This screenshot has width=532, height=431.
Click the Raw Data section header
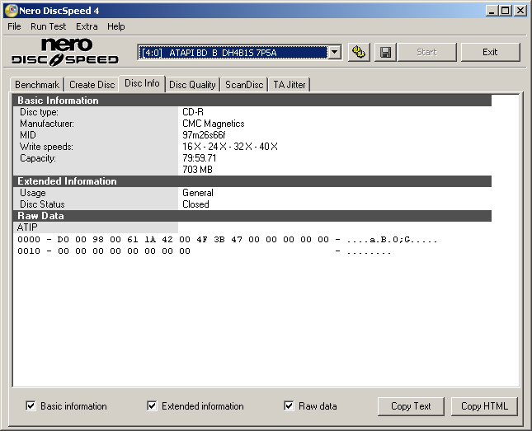point(252,216)
